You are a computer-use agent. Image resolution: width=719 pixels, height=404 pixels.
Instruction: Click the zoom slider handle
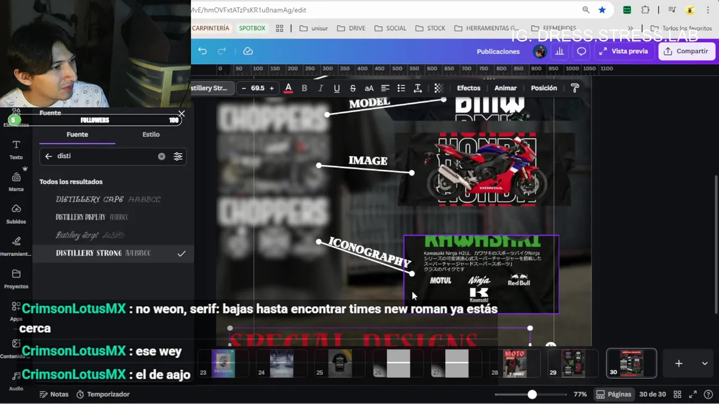[532, 394]
